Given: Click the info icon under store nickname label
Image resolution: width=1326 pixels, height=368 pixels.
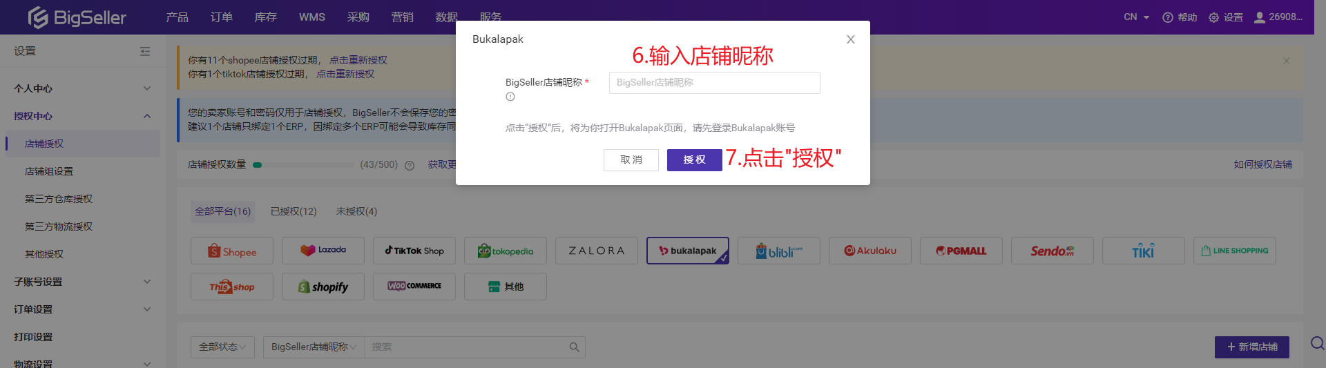Looking at the screenshot, I should [x=510, y=97].
